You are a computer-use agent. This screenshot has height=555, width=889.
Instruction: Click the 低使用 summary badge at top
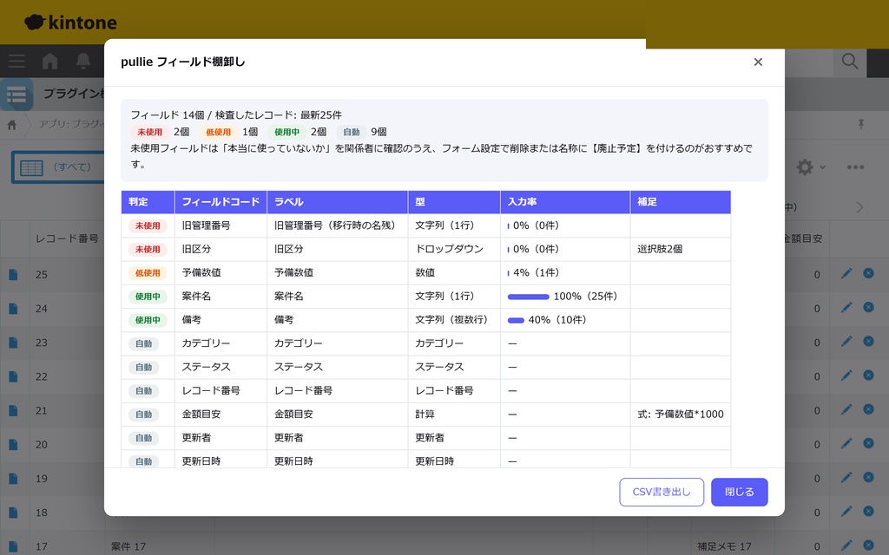pyautogui.click(x=218, y=133)
